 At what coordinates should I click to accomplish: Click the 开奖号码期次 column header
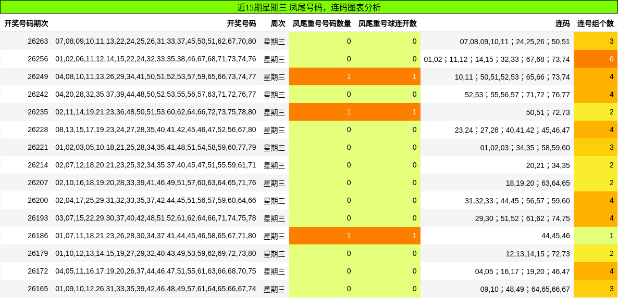[x=26, y=23]
